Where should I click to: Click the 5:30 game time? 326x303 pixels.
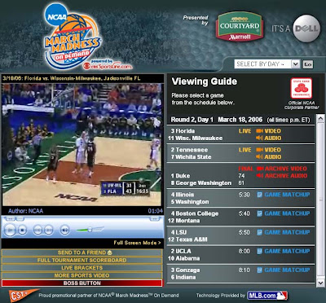pyautogui.click(x=244, y=195)
